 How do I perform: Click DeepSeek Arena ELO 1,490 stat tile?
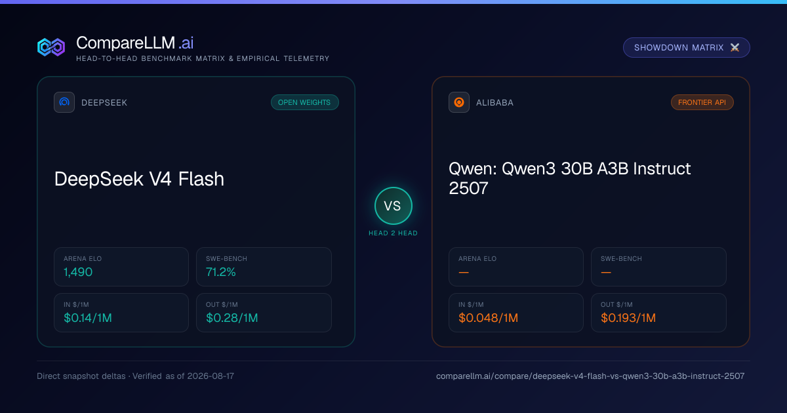pos(121,267)
